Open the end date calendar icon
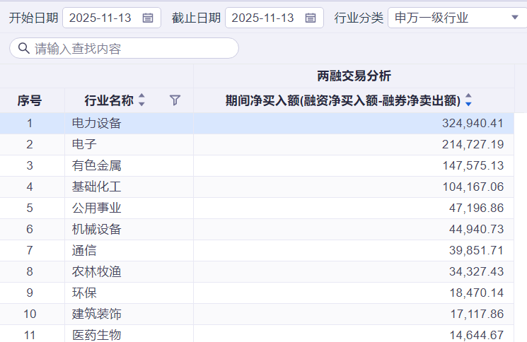 (311, 18)
